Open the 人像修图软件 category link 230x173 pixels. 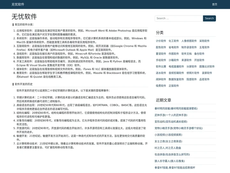click(189, 41)
